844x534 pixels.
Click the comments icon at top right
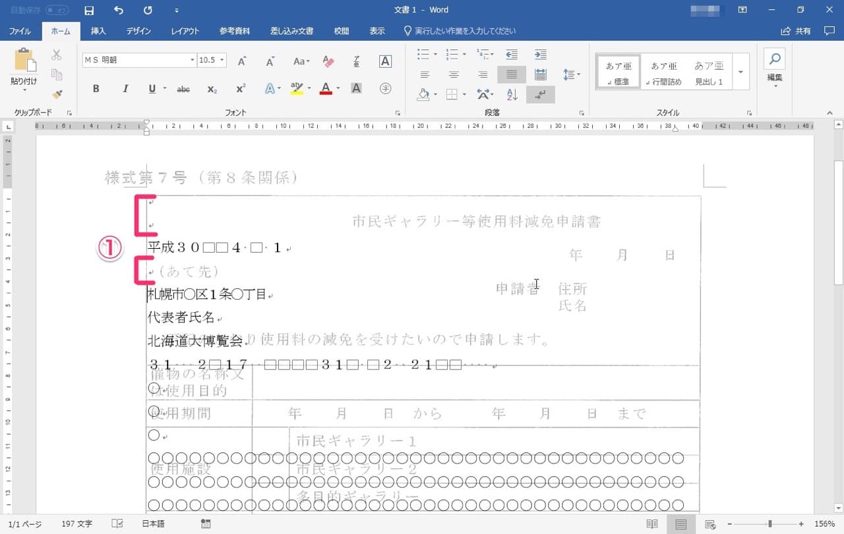coord(829,31)
